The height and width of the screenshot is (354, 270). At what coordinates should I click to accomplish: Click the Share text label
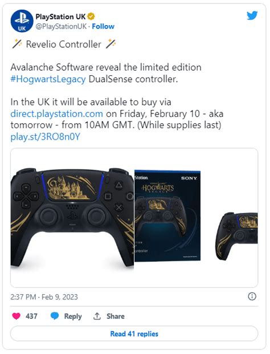116,316
